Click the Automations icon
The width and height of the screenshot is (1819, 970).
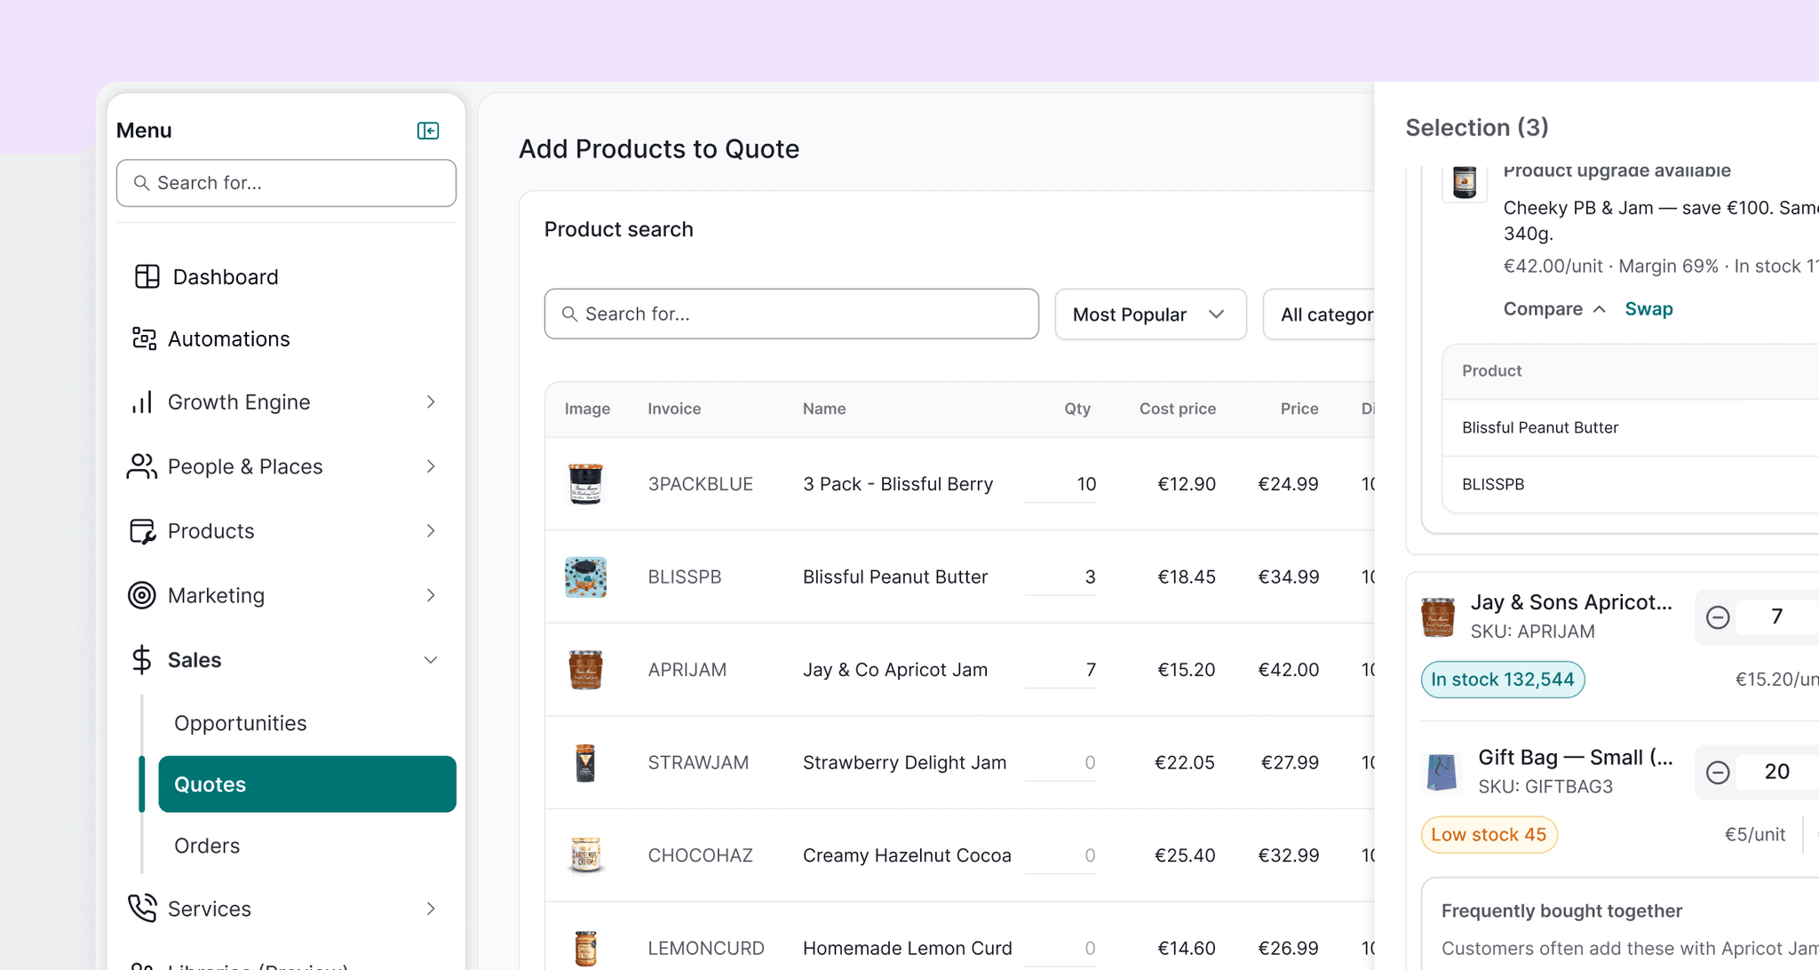(x=144, y=338)
